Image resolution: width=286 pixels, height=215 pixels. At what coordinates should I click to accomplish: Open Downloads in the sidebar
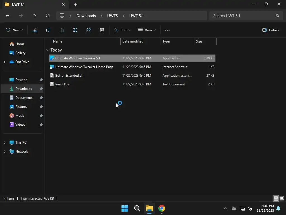pyautogui.click(x=22, y=89)
